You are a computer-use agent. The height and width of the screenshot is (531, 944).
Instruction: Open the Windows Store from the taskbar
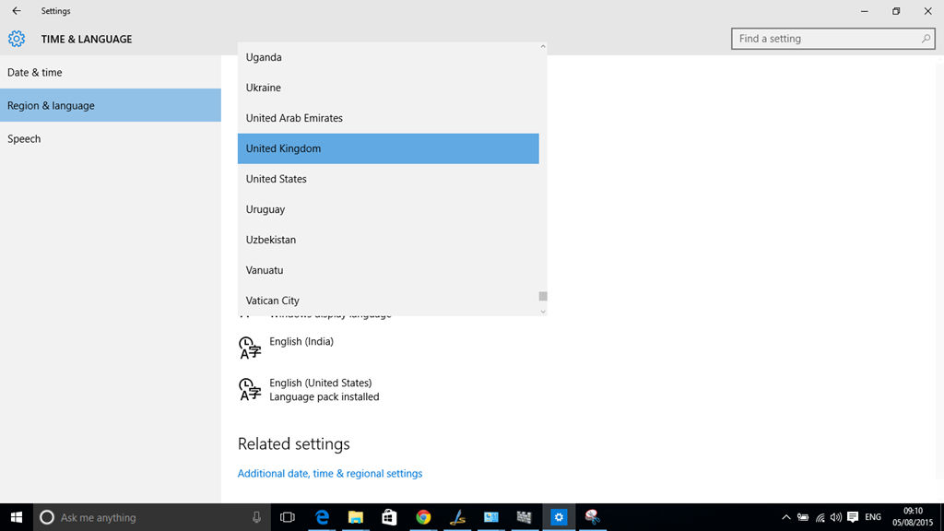click(x=390, y=517)
